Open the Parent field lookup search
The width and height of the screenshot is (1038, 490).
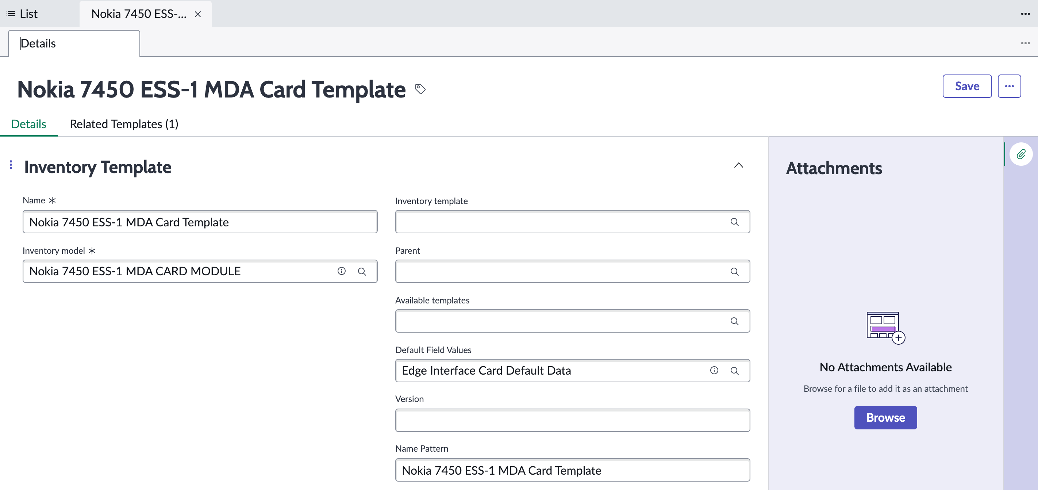tap(734, 272)
